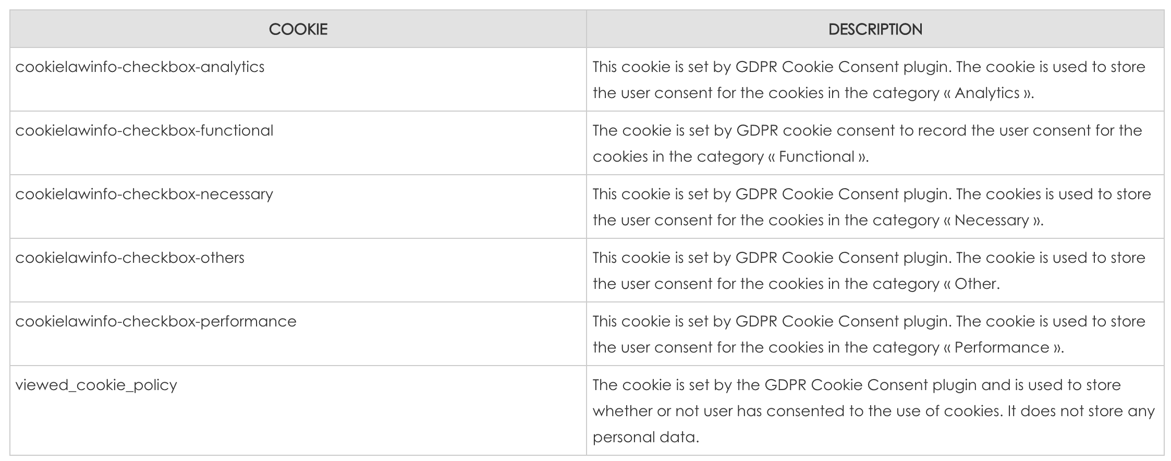Click the Functional category description text
This screenshot has width=1171, height=461.
(x=868, y=143)
